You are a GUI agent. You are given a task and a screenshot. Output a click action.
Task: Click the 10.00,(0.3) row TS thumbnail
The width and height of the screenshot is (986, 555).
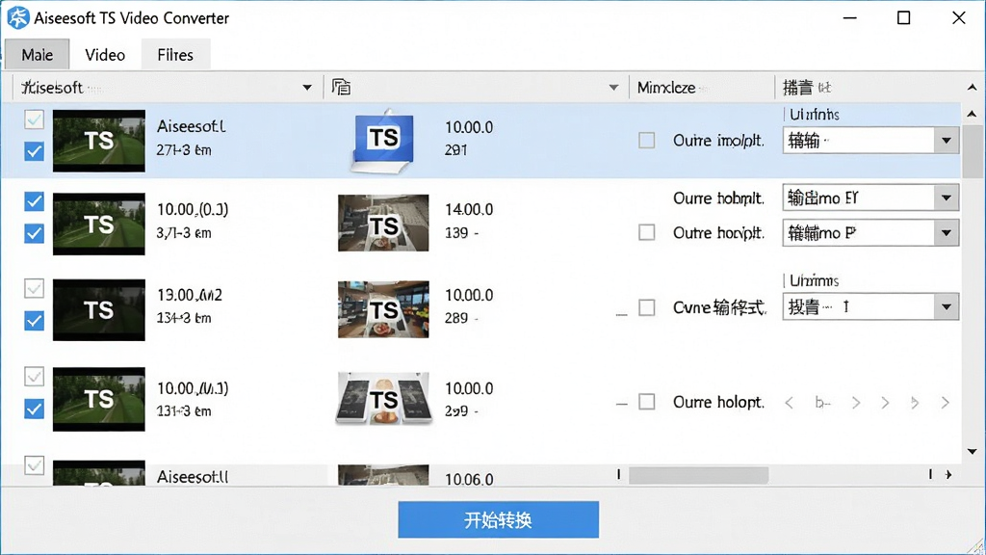(99, 224)
